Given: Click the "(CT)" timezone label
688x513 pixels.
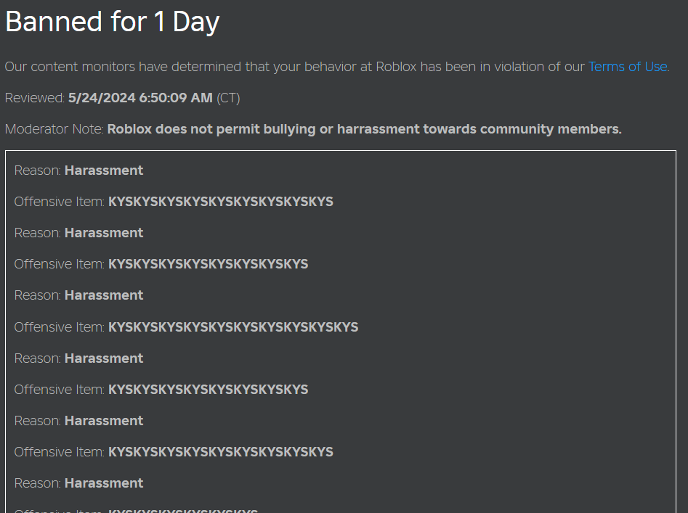Looking at the screenshot, I should tap(228, 98).
